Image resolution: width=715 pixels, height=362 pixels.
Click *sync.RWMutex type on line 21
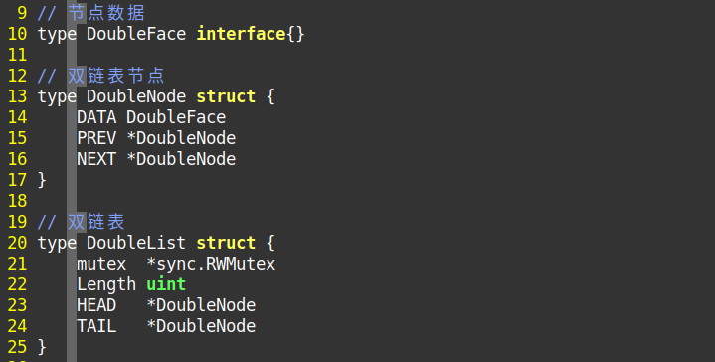coord(211,264)
